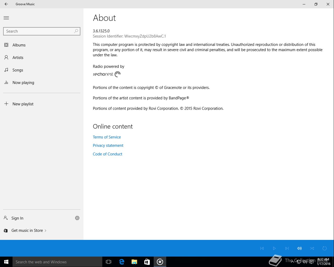Open Task View on the taskbar
The height and width of the screenshot is (267, 334).
click(x=109, y=262)
